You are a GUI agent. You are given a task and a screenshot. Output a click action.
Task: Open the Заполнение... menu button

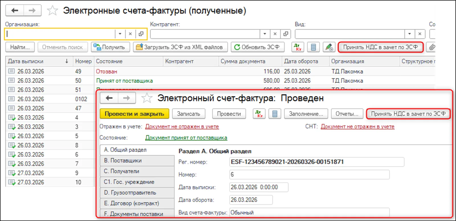click(x=306, y=114)
